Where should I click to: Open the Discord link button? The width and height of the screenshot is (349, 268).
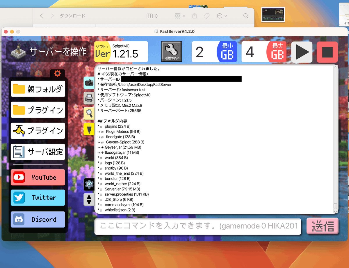coord(38,219)
